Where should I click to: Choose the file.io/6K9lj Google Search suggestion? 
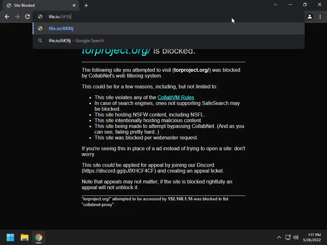(x=169, y=41)
